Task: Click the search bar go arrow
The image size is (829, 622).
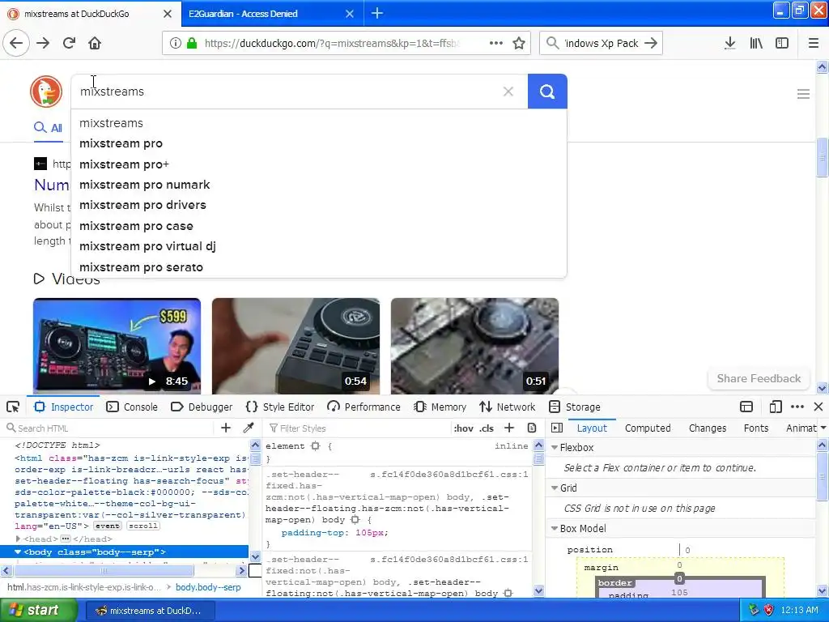Action: point(652,44)
